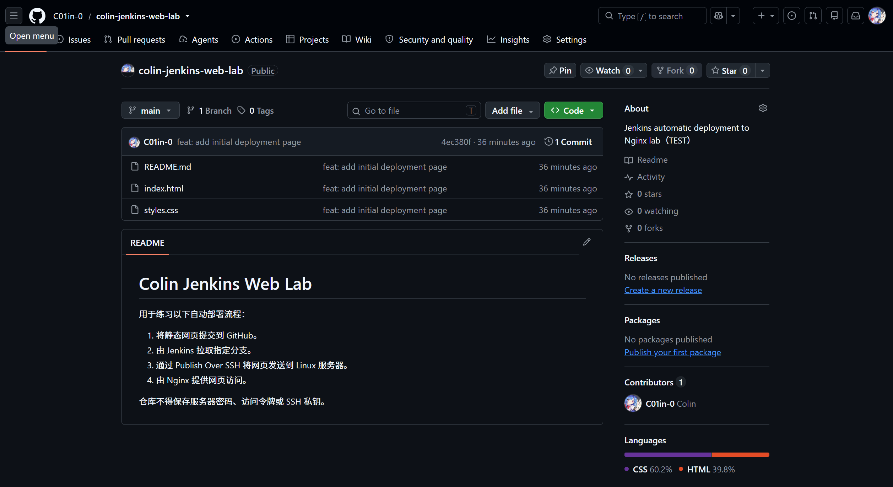
Task: Open the repositories icon in header
Action: pyautogui.click(x=834, y=16)
